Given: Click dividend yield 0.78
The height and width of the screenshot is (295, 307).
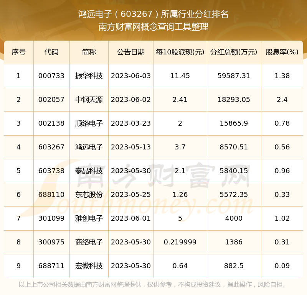Looking at the screenshot, I should (282, 123).
